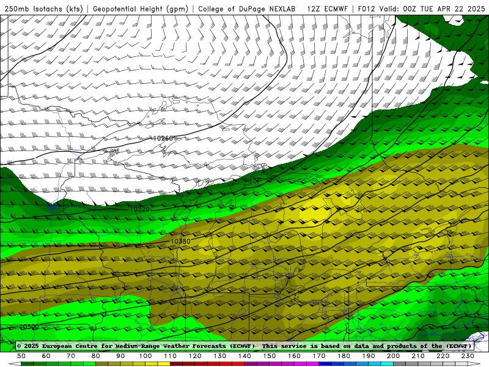Click the 10380 height contour label
The image size is (489, 367).
pyautogui.click(x=180, y=241)
